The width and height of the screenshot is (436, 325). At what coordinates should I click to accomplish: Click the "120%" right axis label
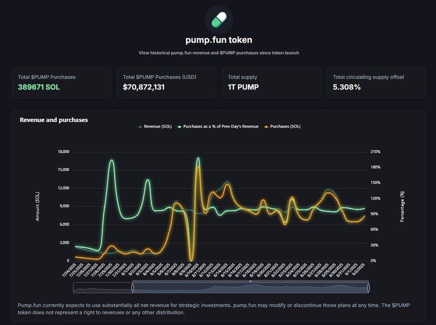[376, 198]
